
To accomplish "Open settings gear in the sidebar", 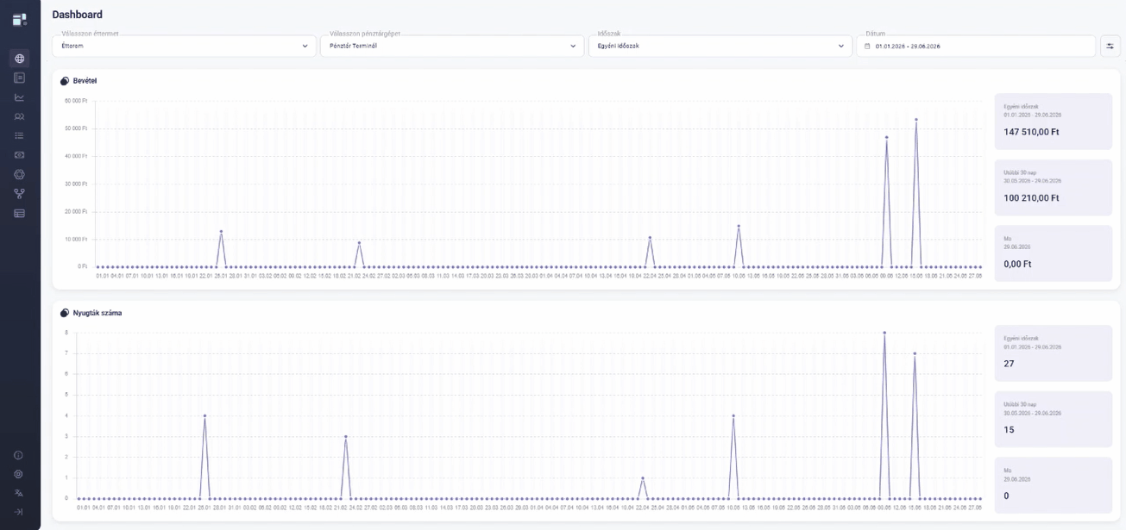I will (18, 474).
